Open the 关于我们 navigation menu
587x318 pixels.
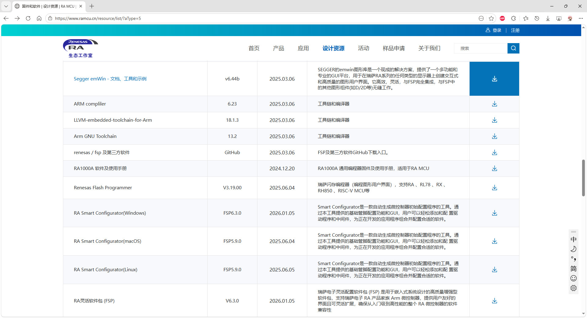[430, 48]
